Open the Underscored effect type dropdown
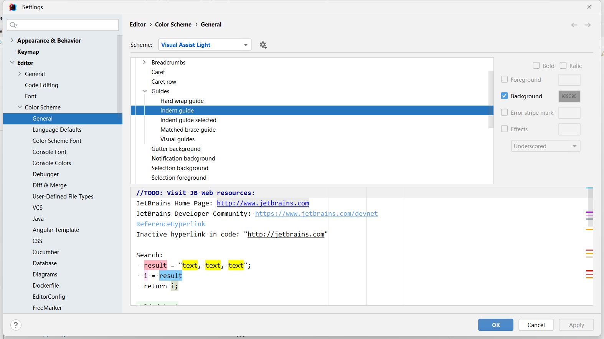Image resolution: width=604 pixels, height=339 pixels. click(546, 146)
